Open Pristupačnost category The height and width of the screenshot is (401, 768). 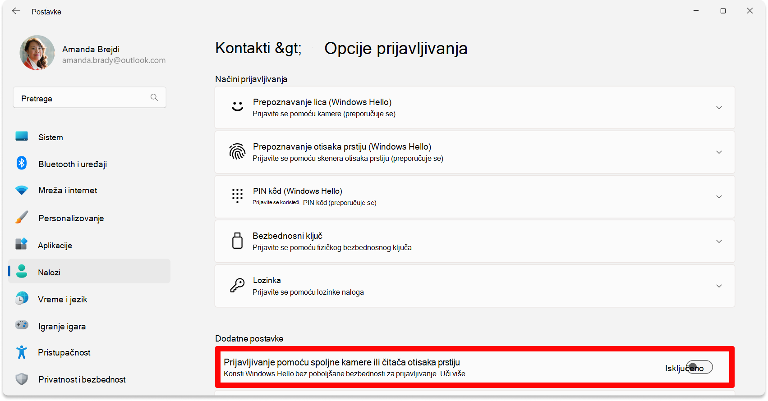[x=89, y=352]
